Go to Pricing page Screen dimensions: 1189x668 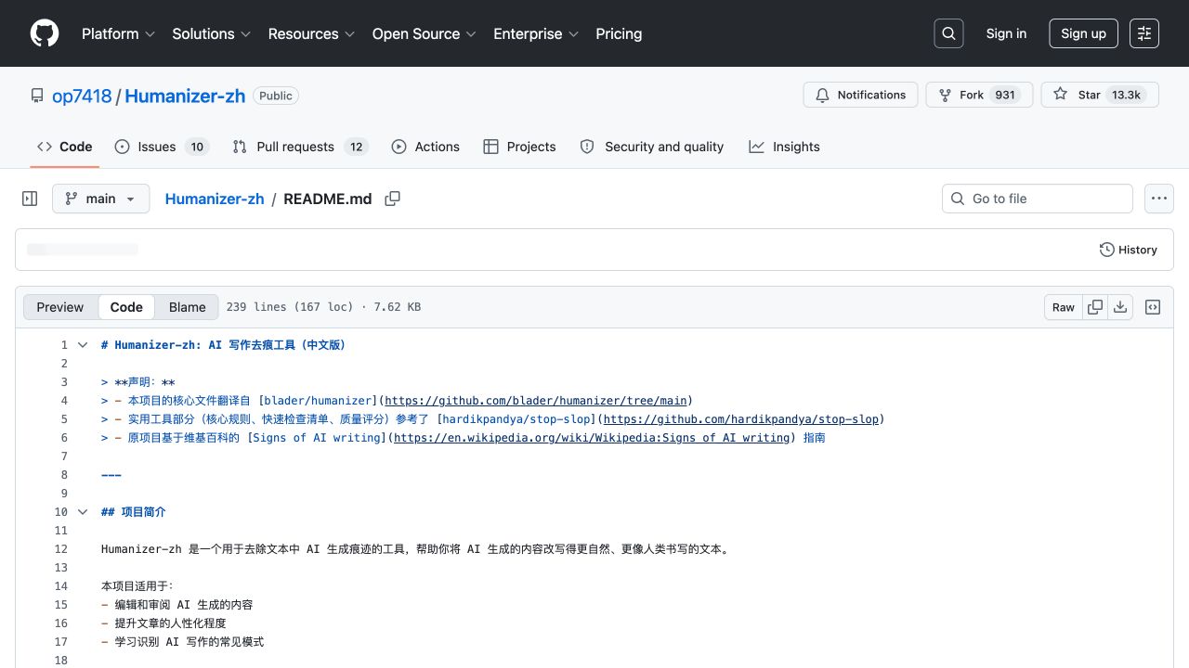(619, 33)
